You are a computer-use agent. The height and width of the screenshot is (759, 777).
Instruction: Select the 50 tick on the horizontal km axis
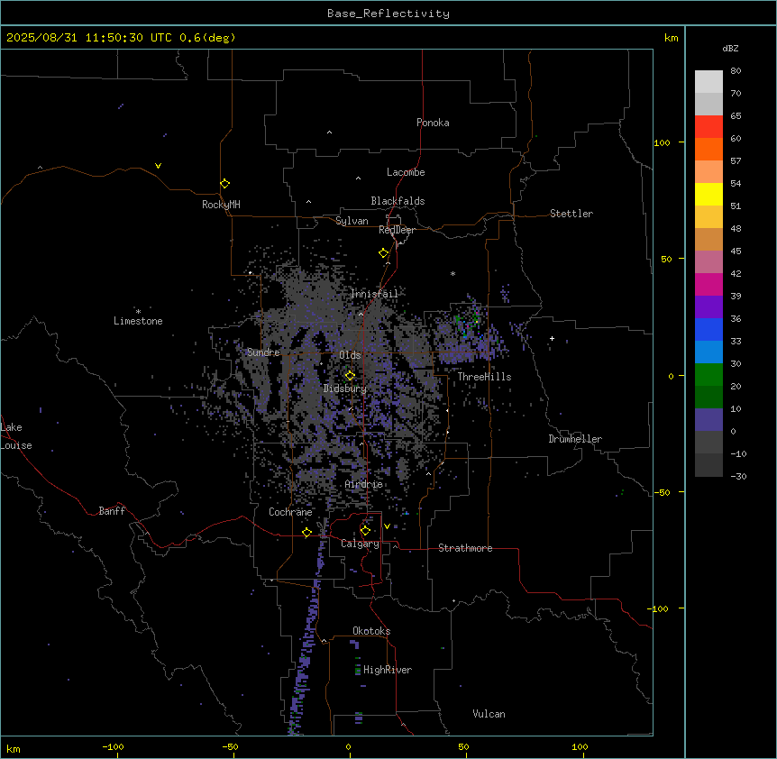click(463, 746)
